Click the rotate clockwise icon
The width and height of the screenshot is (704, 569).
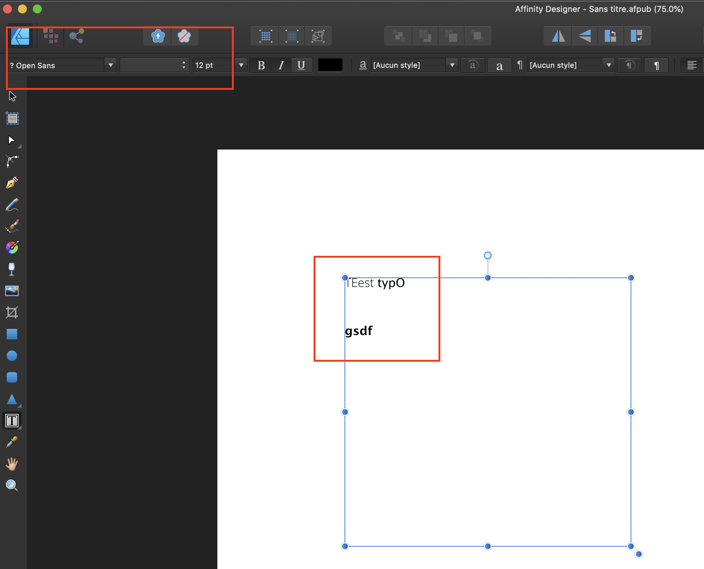tap(637, 36)
